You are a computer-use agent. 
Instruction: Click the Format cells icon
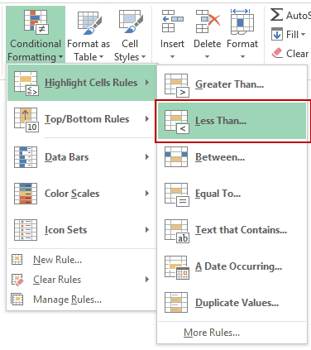pos(242,22)
